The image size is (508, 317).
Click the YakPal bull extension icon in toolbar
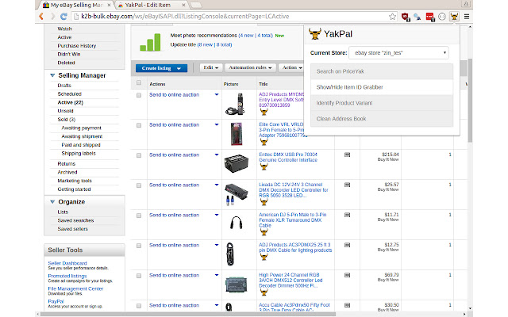(x=454, y=17)
